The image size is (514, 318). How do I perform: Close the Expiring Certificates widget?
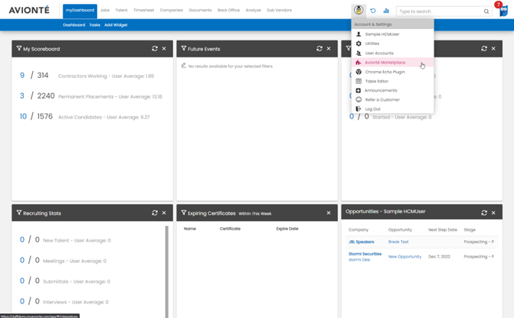(x=329, y=213)
